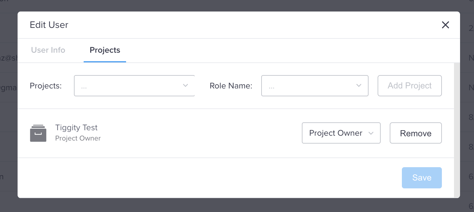The width and height of the screenshot is (474, 212).
Task: Click the Tiggity Test project name
Action: coord(76,128)
